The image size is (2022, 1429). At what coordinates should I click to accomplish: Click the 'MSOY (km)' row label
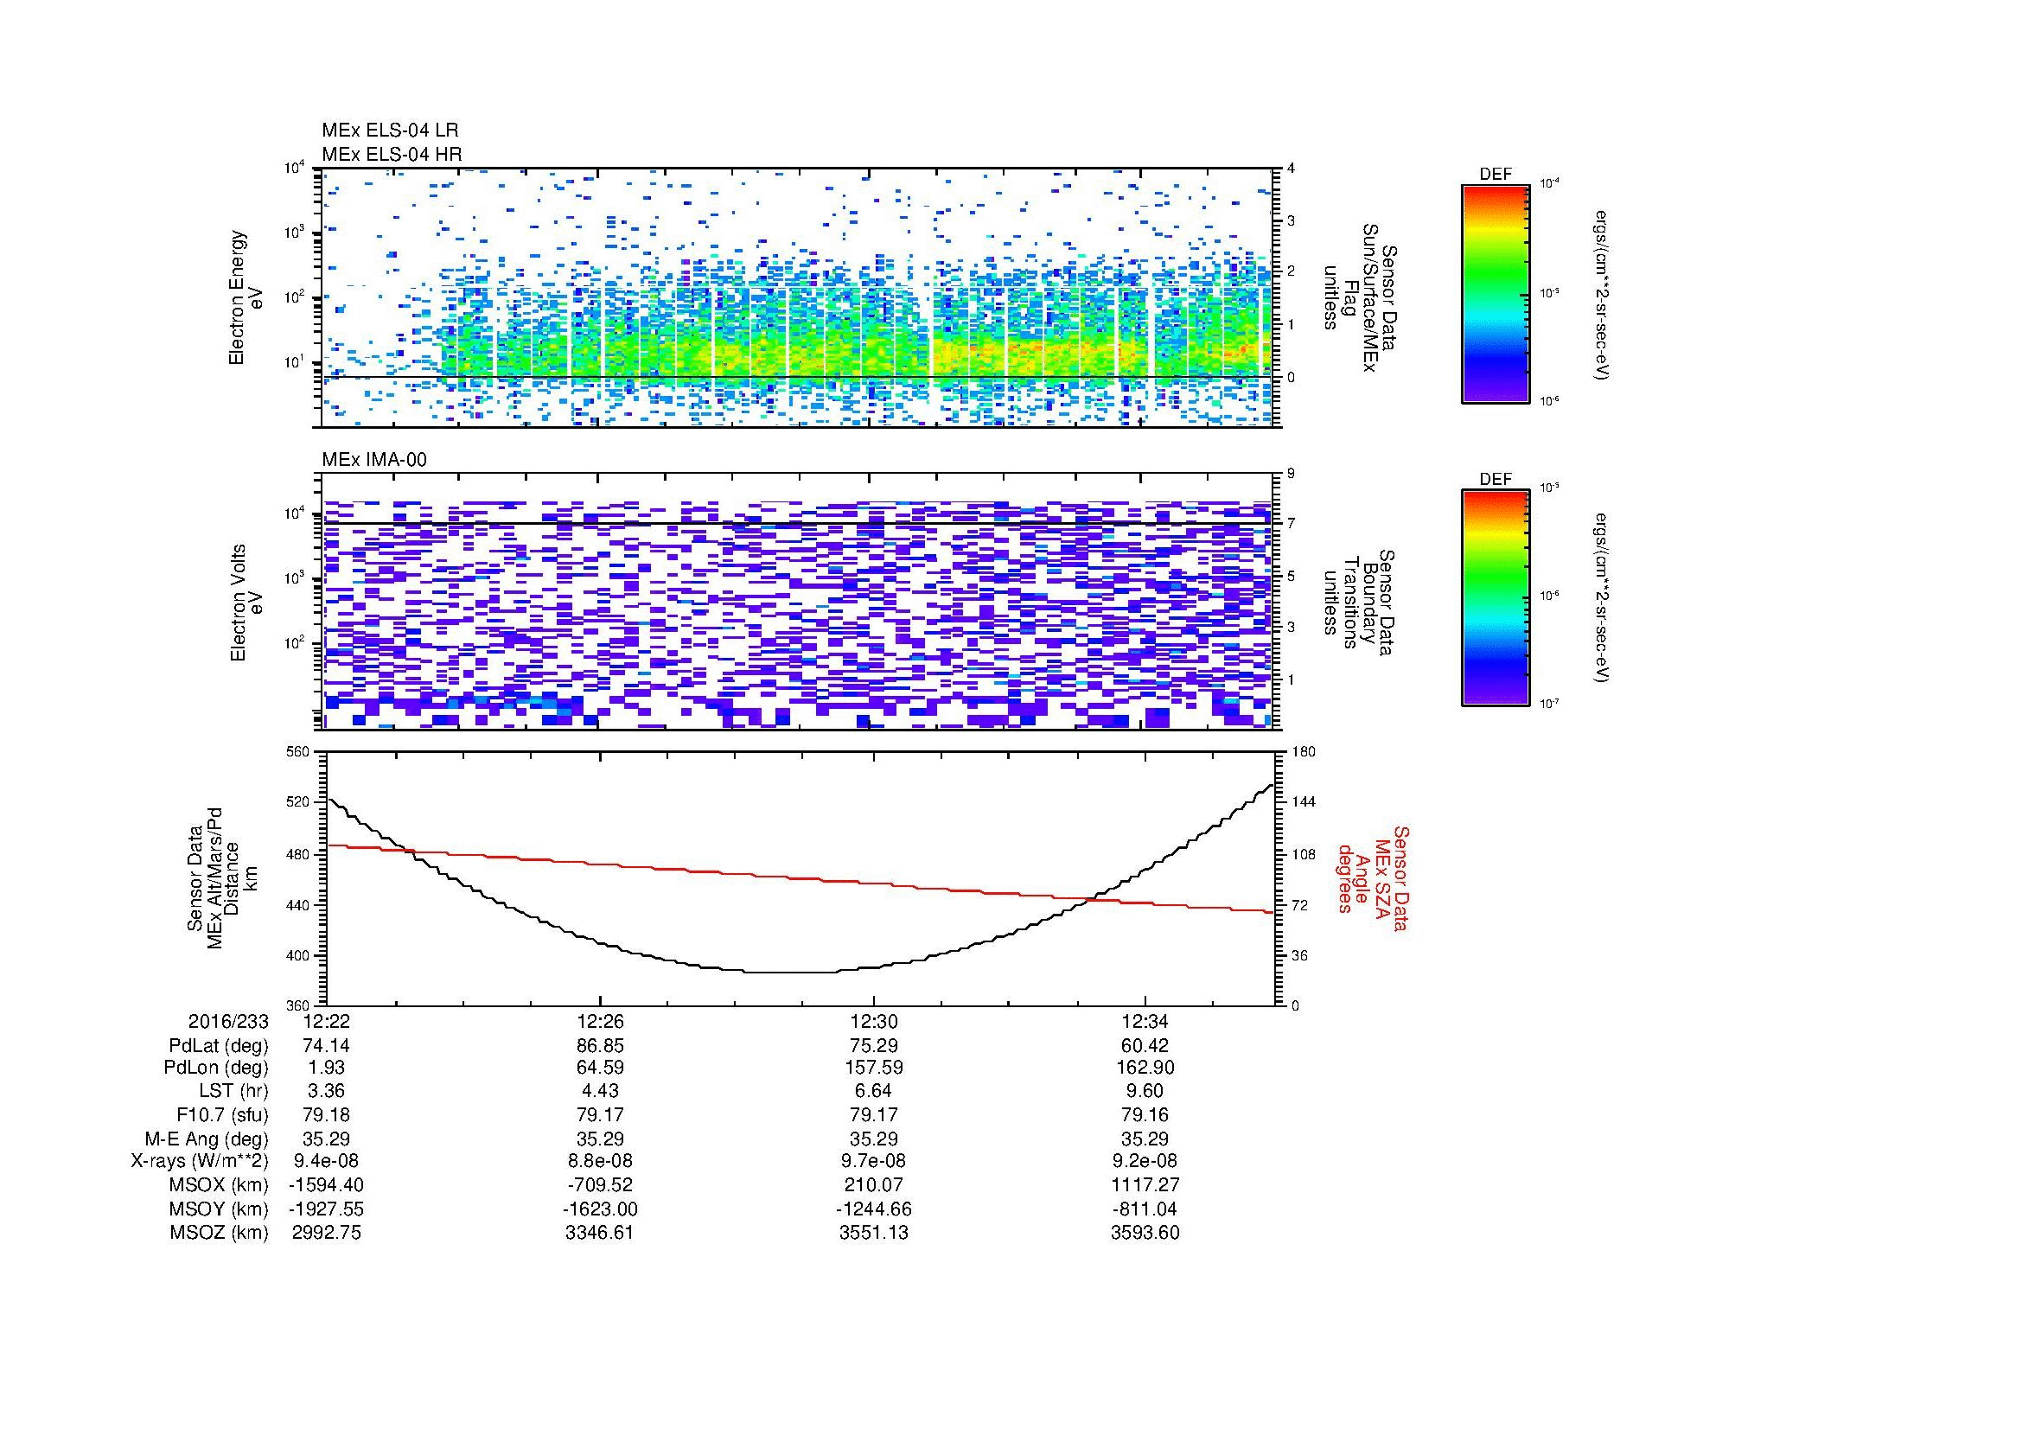tap(220, 1209)
